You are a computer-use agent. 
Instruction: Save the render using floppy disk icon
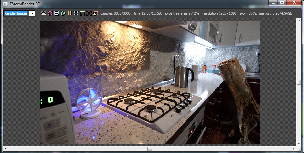point(57,13)
